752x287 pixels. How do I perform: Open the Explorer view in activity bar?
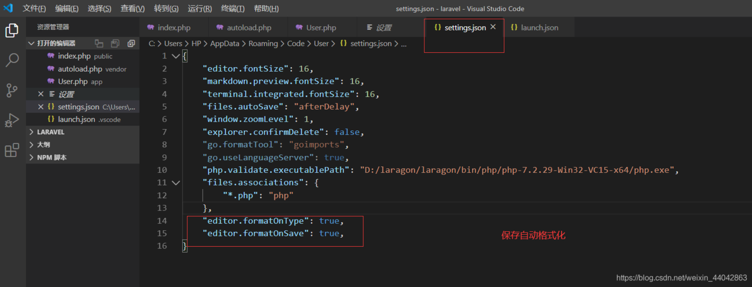click(12, 30)
